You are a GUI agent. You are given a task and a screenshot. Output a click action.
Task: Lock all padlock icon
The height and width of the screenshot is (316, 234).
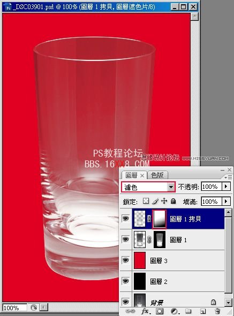[173, 201]
